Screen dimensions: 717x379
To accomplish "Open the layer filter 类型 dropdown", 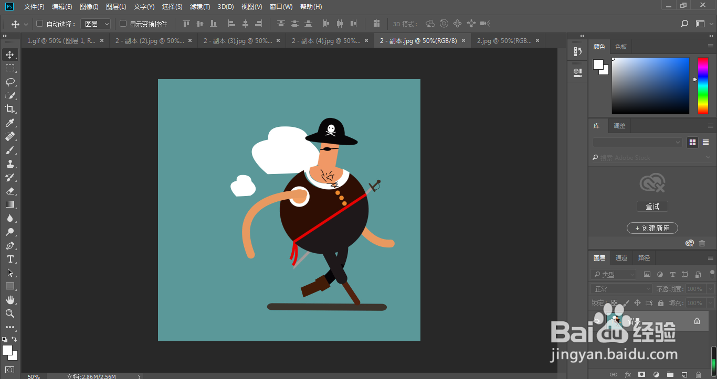I will pos(613,274).
